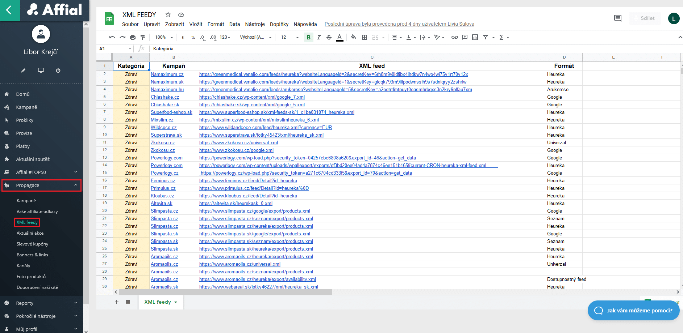Expand Reporty sidebar section
This screenshot has height=333, width=683.
point(41,303)
